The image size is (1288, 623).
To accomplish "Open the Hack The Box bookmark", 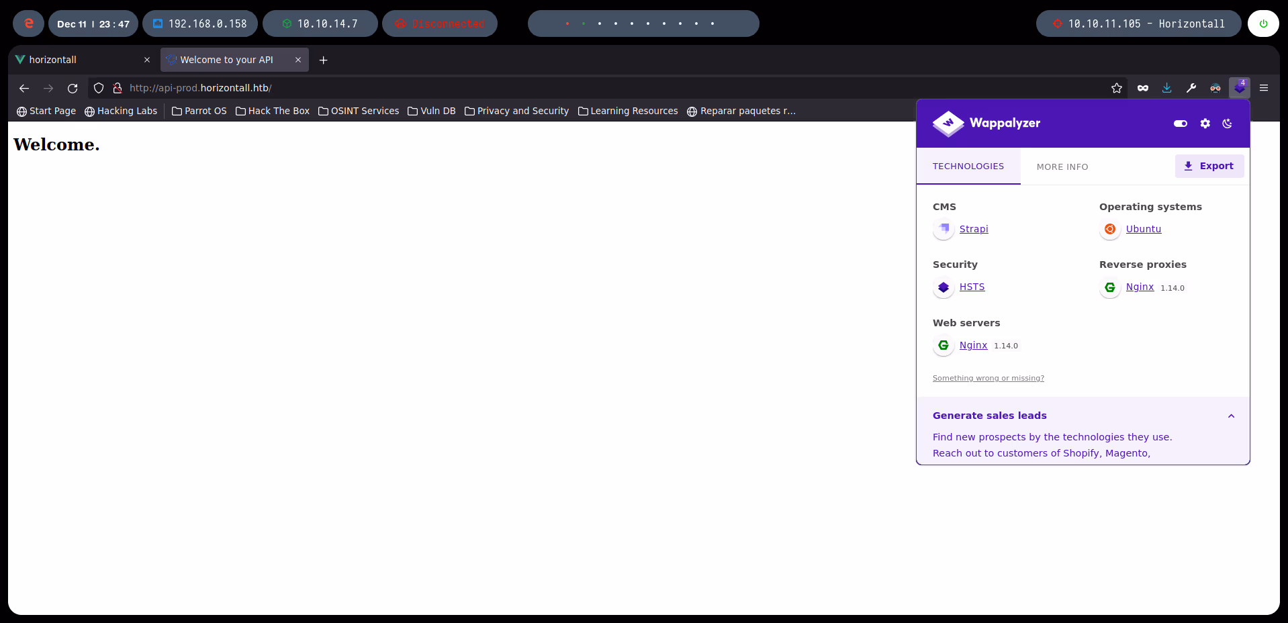I will click(x=272, y=111).
